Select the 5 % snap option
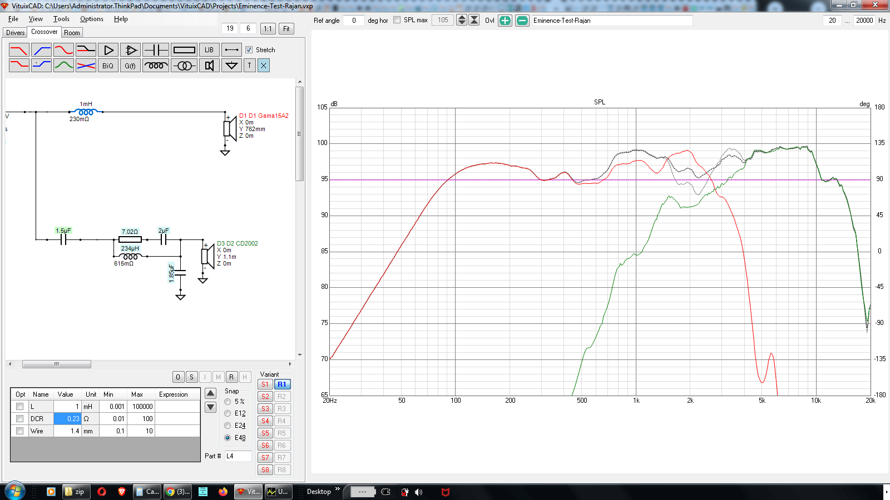This screenshot has height=500, width=890. [x=228, y=402]
